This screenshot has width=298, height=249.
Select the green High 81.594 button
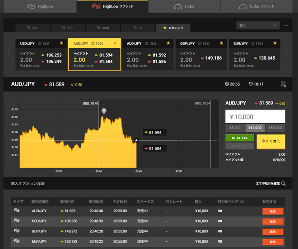pos(239,138)
